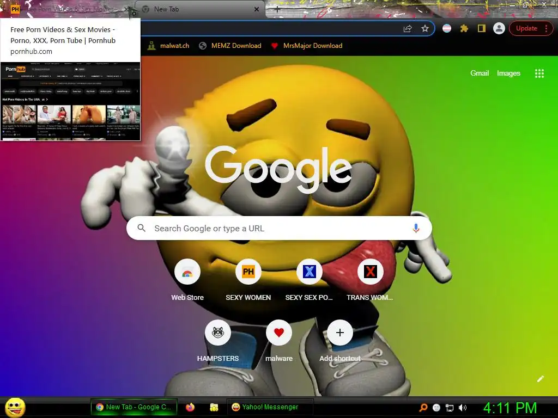
Task: Focus the Search Google or type a URL box
Action: [279, 228]
